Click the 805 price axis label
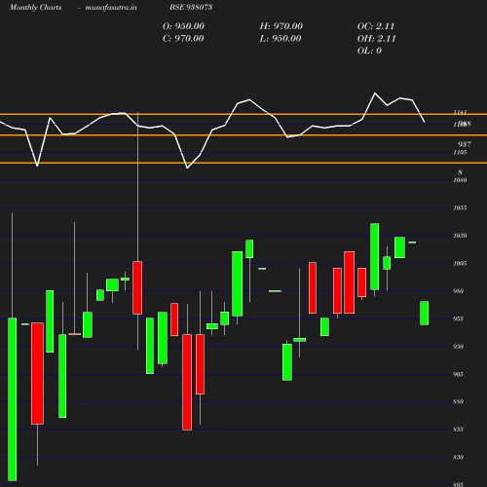Screen dimensions: 487x487 (x=458, y=484)
